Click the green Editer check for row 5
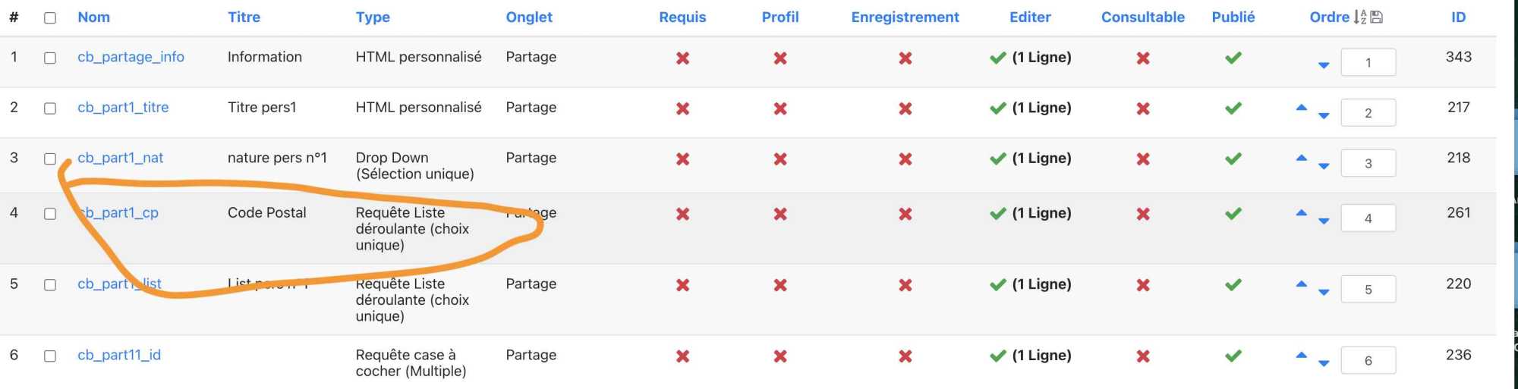 tap(998, 284)
